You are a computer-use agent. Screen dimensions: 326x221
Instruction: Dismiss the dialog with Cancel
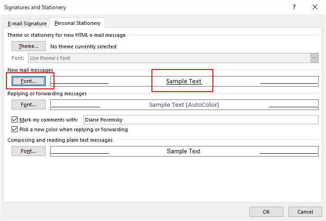(305, 212)
